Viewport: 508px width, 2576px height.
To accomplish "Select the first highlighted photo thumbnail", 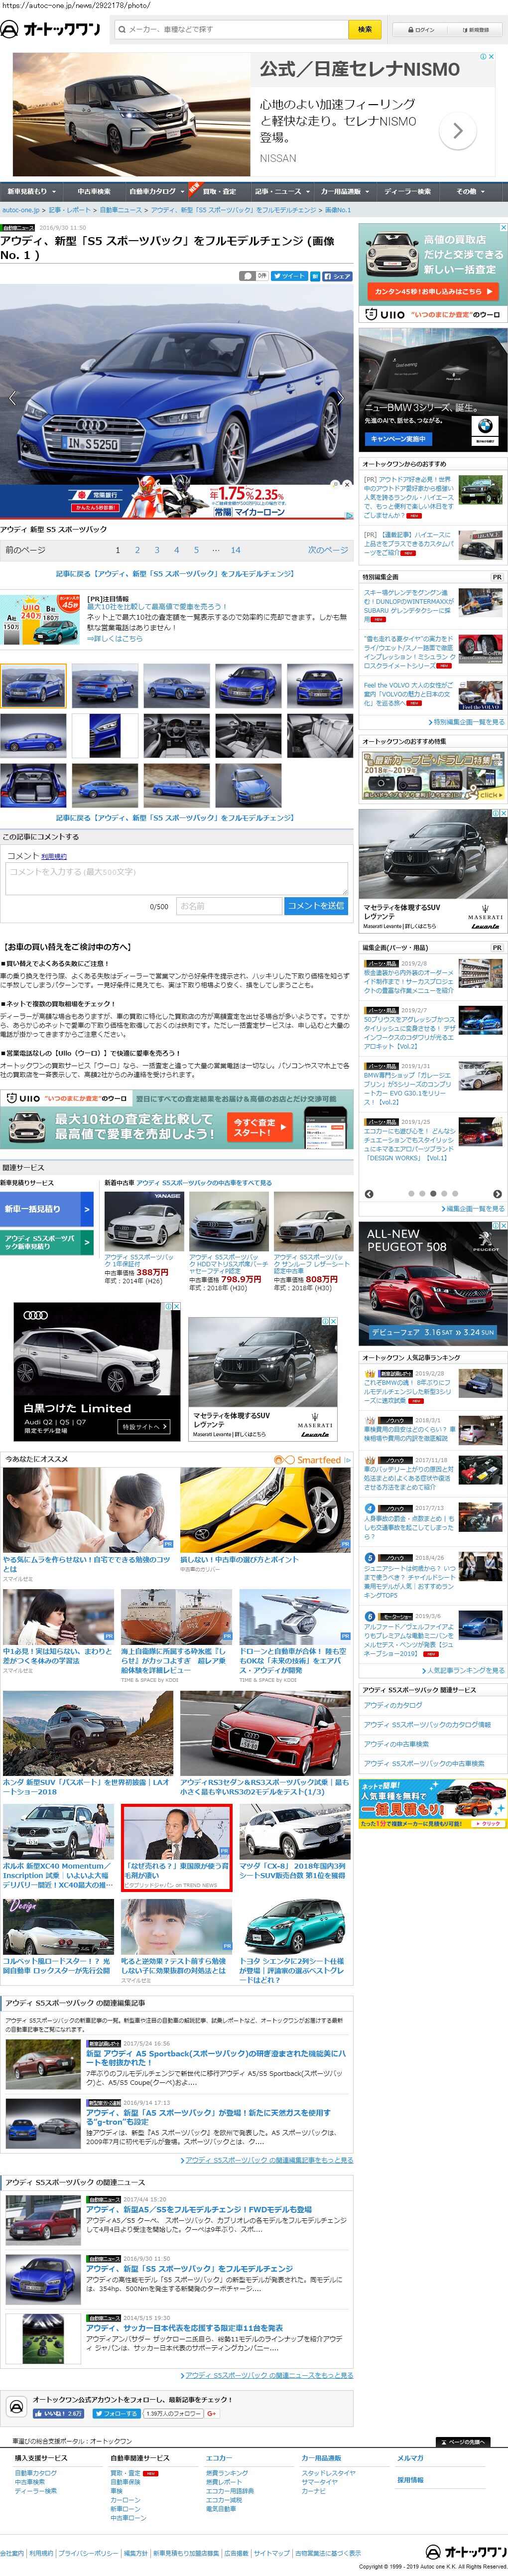I will [x=33, y=685].
